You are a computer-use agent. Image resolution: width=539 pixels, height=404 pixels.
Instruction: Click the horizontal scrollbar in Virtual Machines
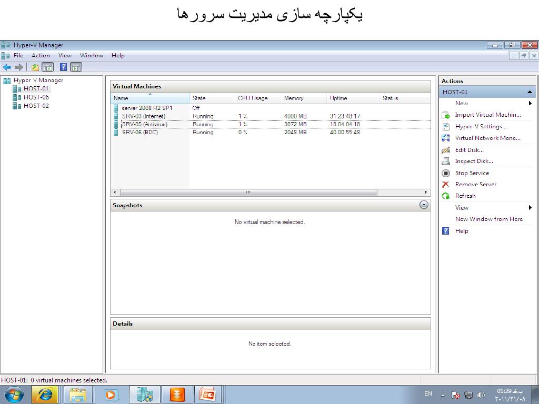click(x=248, y=193)
